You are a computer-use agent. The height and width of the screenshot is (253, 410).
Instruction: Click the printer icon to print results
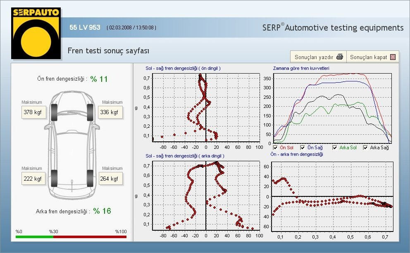tap(339, 57)
